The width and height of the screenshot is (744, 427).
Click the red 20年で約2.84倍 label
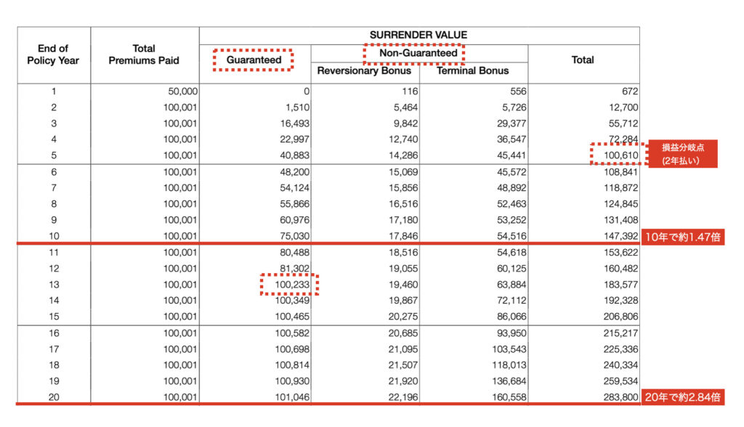coord(683,397)
